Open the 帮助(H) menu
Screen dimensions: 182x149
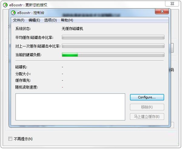(67, 20)
